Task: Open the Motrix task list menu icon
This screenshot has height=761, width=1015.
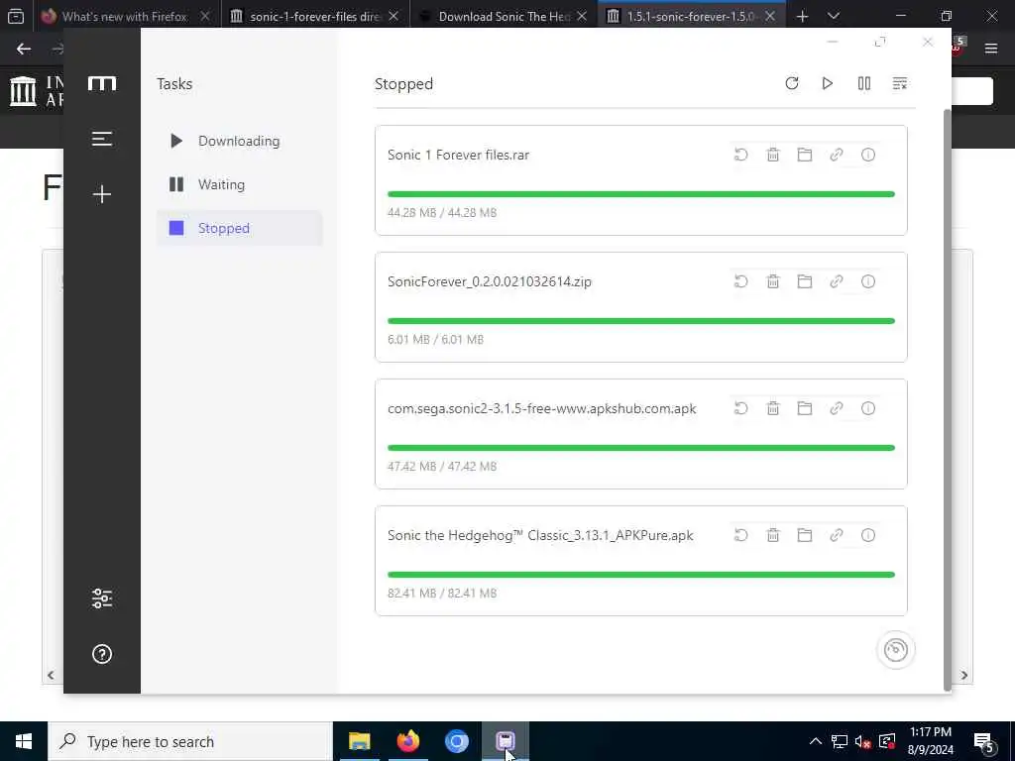Action: coord(102,139)
